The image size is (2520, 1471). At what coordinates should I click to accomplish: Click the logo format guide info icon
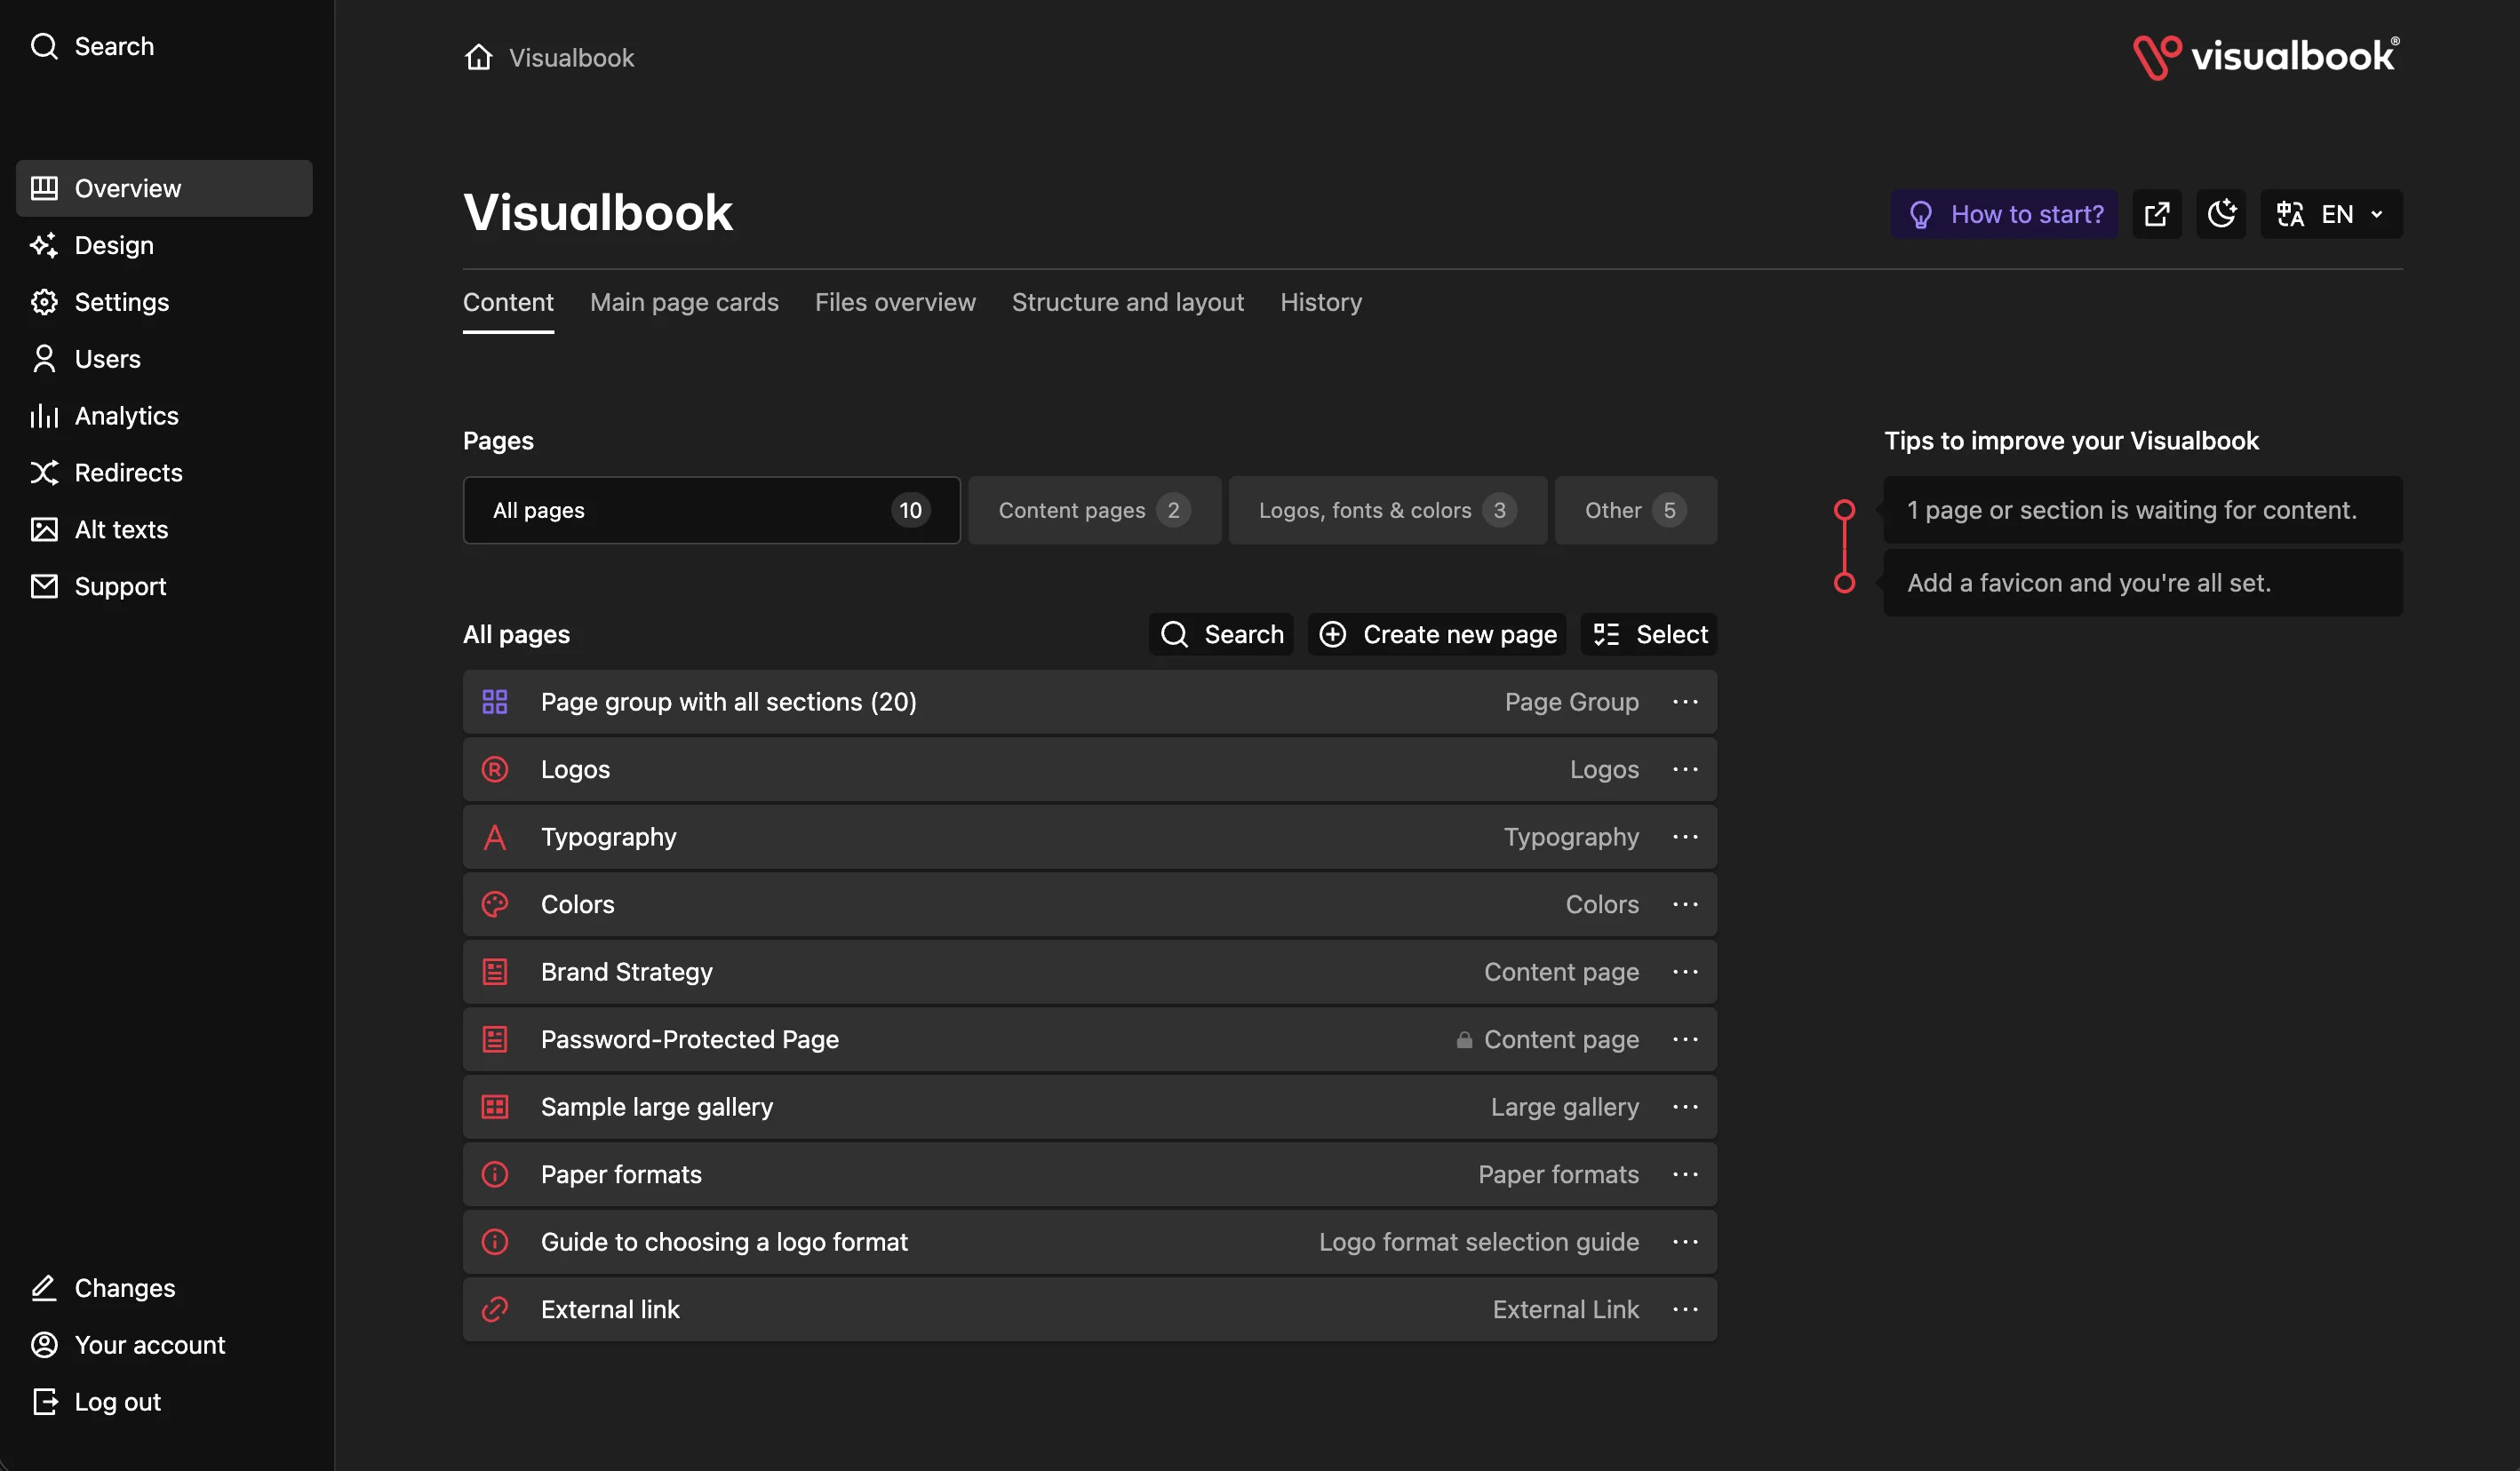(495, 1242)
